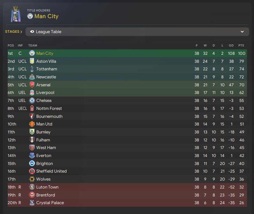Sort table by GD column header
Viewport: 254px width, 214px height.
[x=231, y=46]
